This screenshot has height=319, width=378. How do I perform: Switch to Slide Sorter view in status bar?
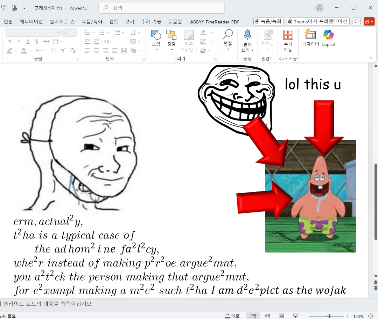267,316
